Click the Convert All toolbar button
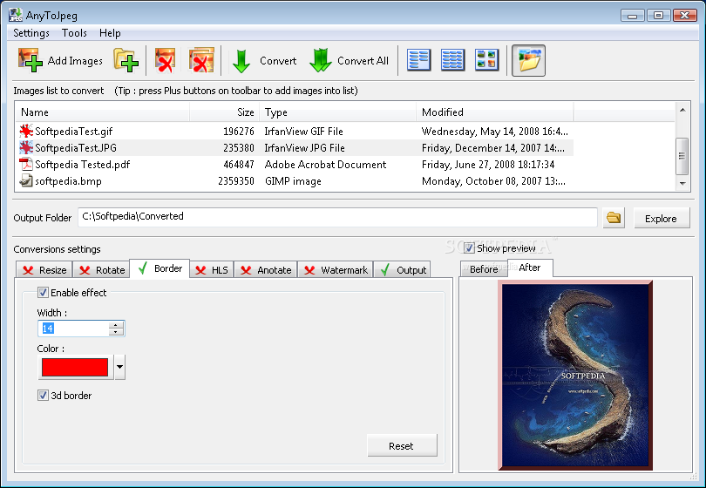 [349, 60]
